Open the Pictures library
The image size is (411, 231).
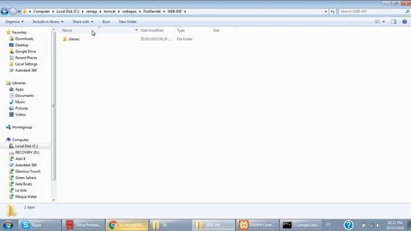tap(21, 108)
